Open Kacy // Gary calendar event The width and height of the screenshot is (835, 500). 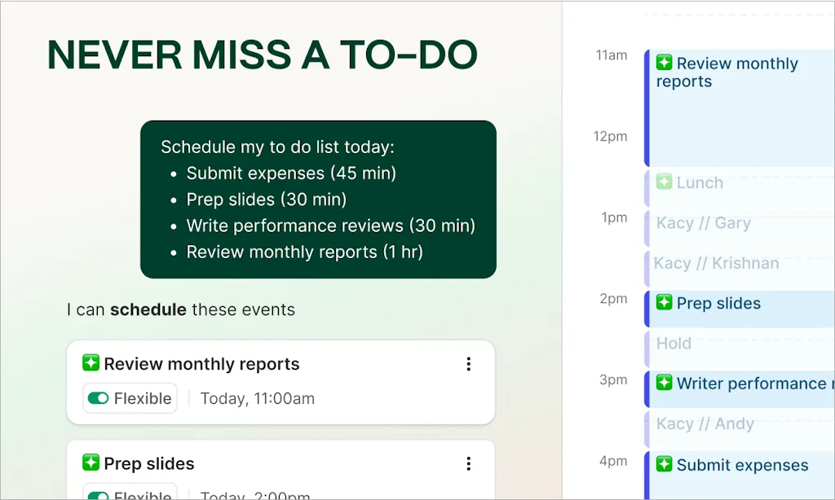point(703,223)
